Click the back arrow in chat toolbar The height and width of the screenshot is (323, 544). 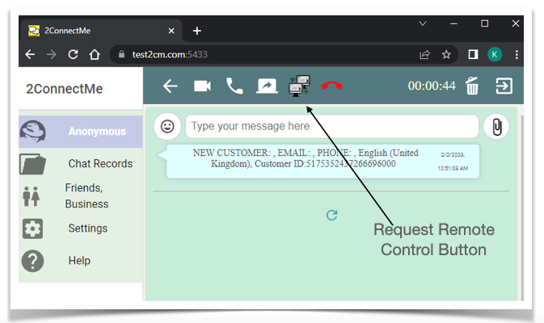(170, 86)
